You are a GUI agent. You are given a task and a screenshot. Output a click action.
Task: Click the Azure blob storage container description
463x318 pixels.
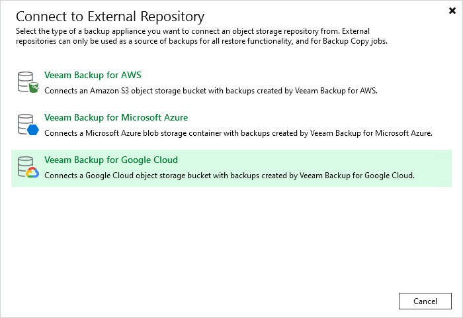pyautogui.click(x=238, y=133)
